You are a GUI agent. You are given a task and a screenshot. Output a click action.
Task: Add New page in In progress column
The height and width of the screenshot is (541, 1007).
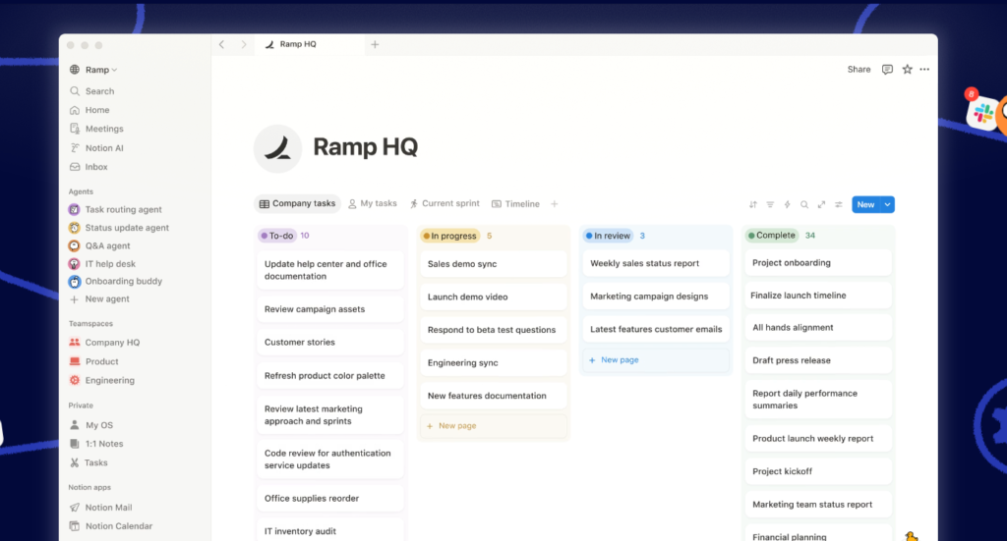pyautogui.click(x=494, y=425)
